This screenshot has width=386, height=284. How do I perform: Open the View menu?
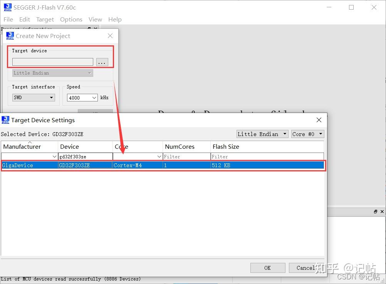pos(95,20)
